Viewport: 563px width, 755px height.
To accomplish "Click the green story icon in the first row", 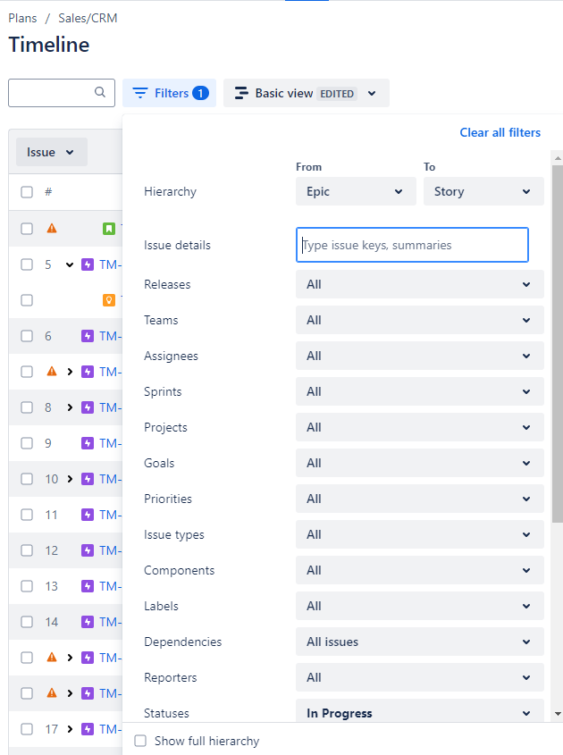I will tap(109, 229).
